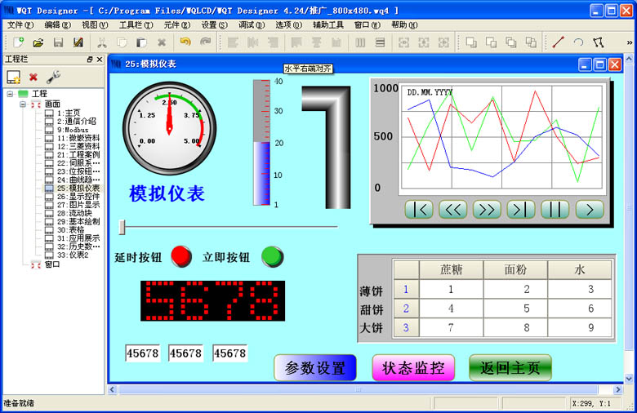
Task: Distribute elements in equal rows
Action: point(381,42)
